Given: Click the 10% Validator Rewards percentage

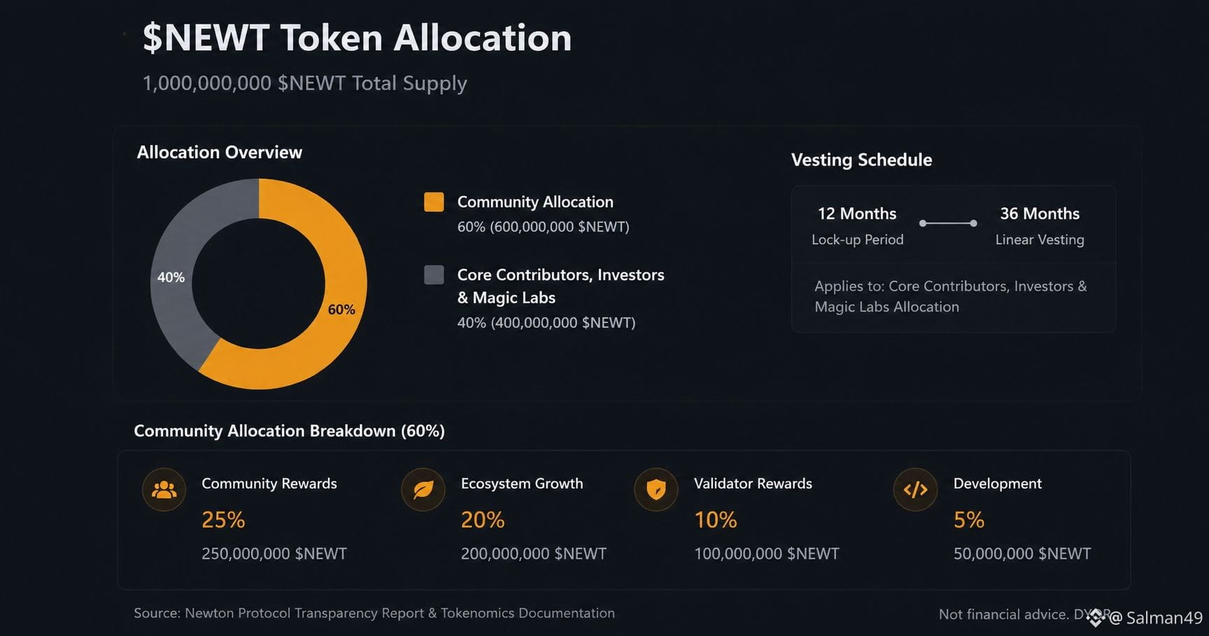Looking at the screenshot, I should coord(716,520).
